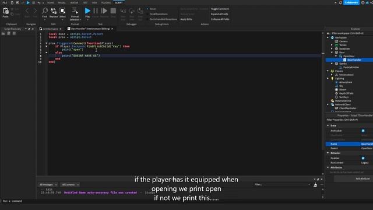Collapse the Workspace tree node
The height and width of the screenshot is (210, 373).
point(328,37)
